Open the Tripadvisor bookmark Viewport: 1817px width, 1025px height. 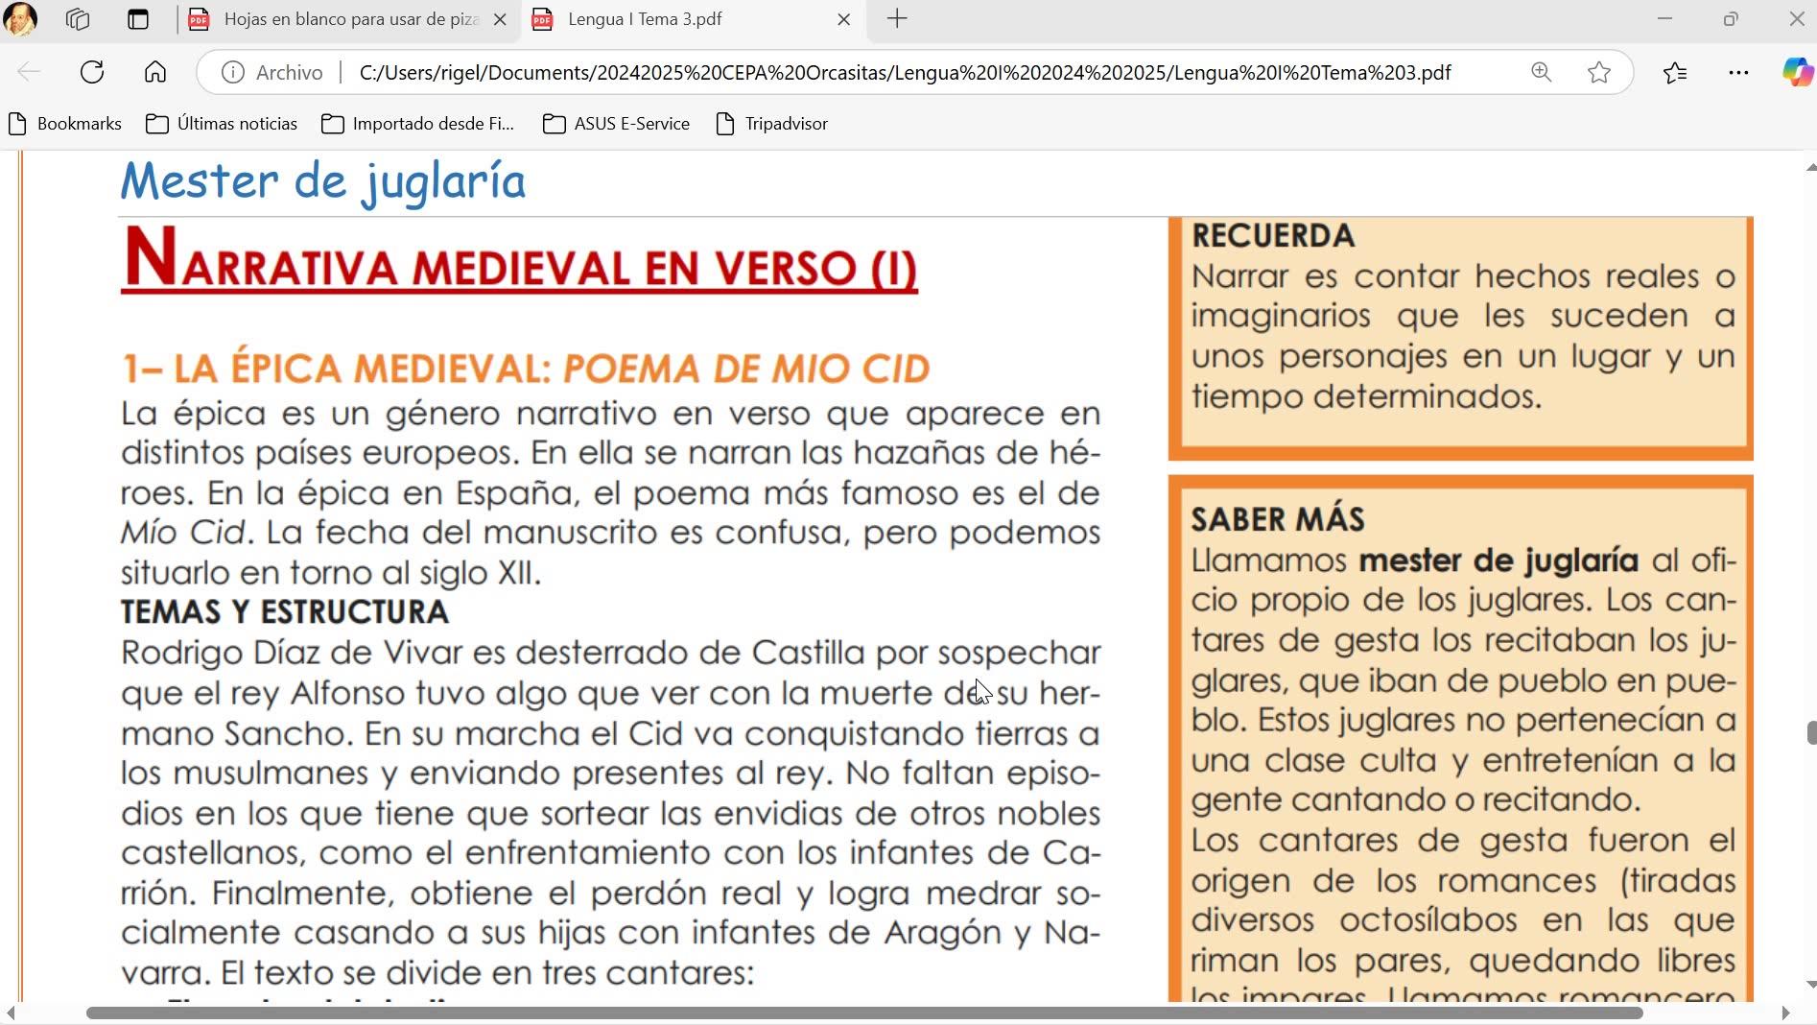pos(772,124)
